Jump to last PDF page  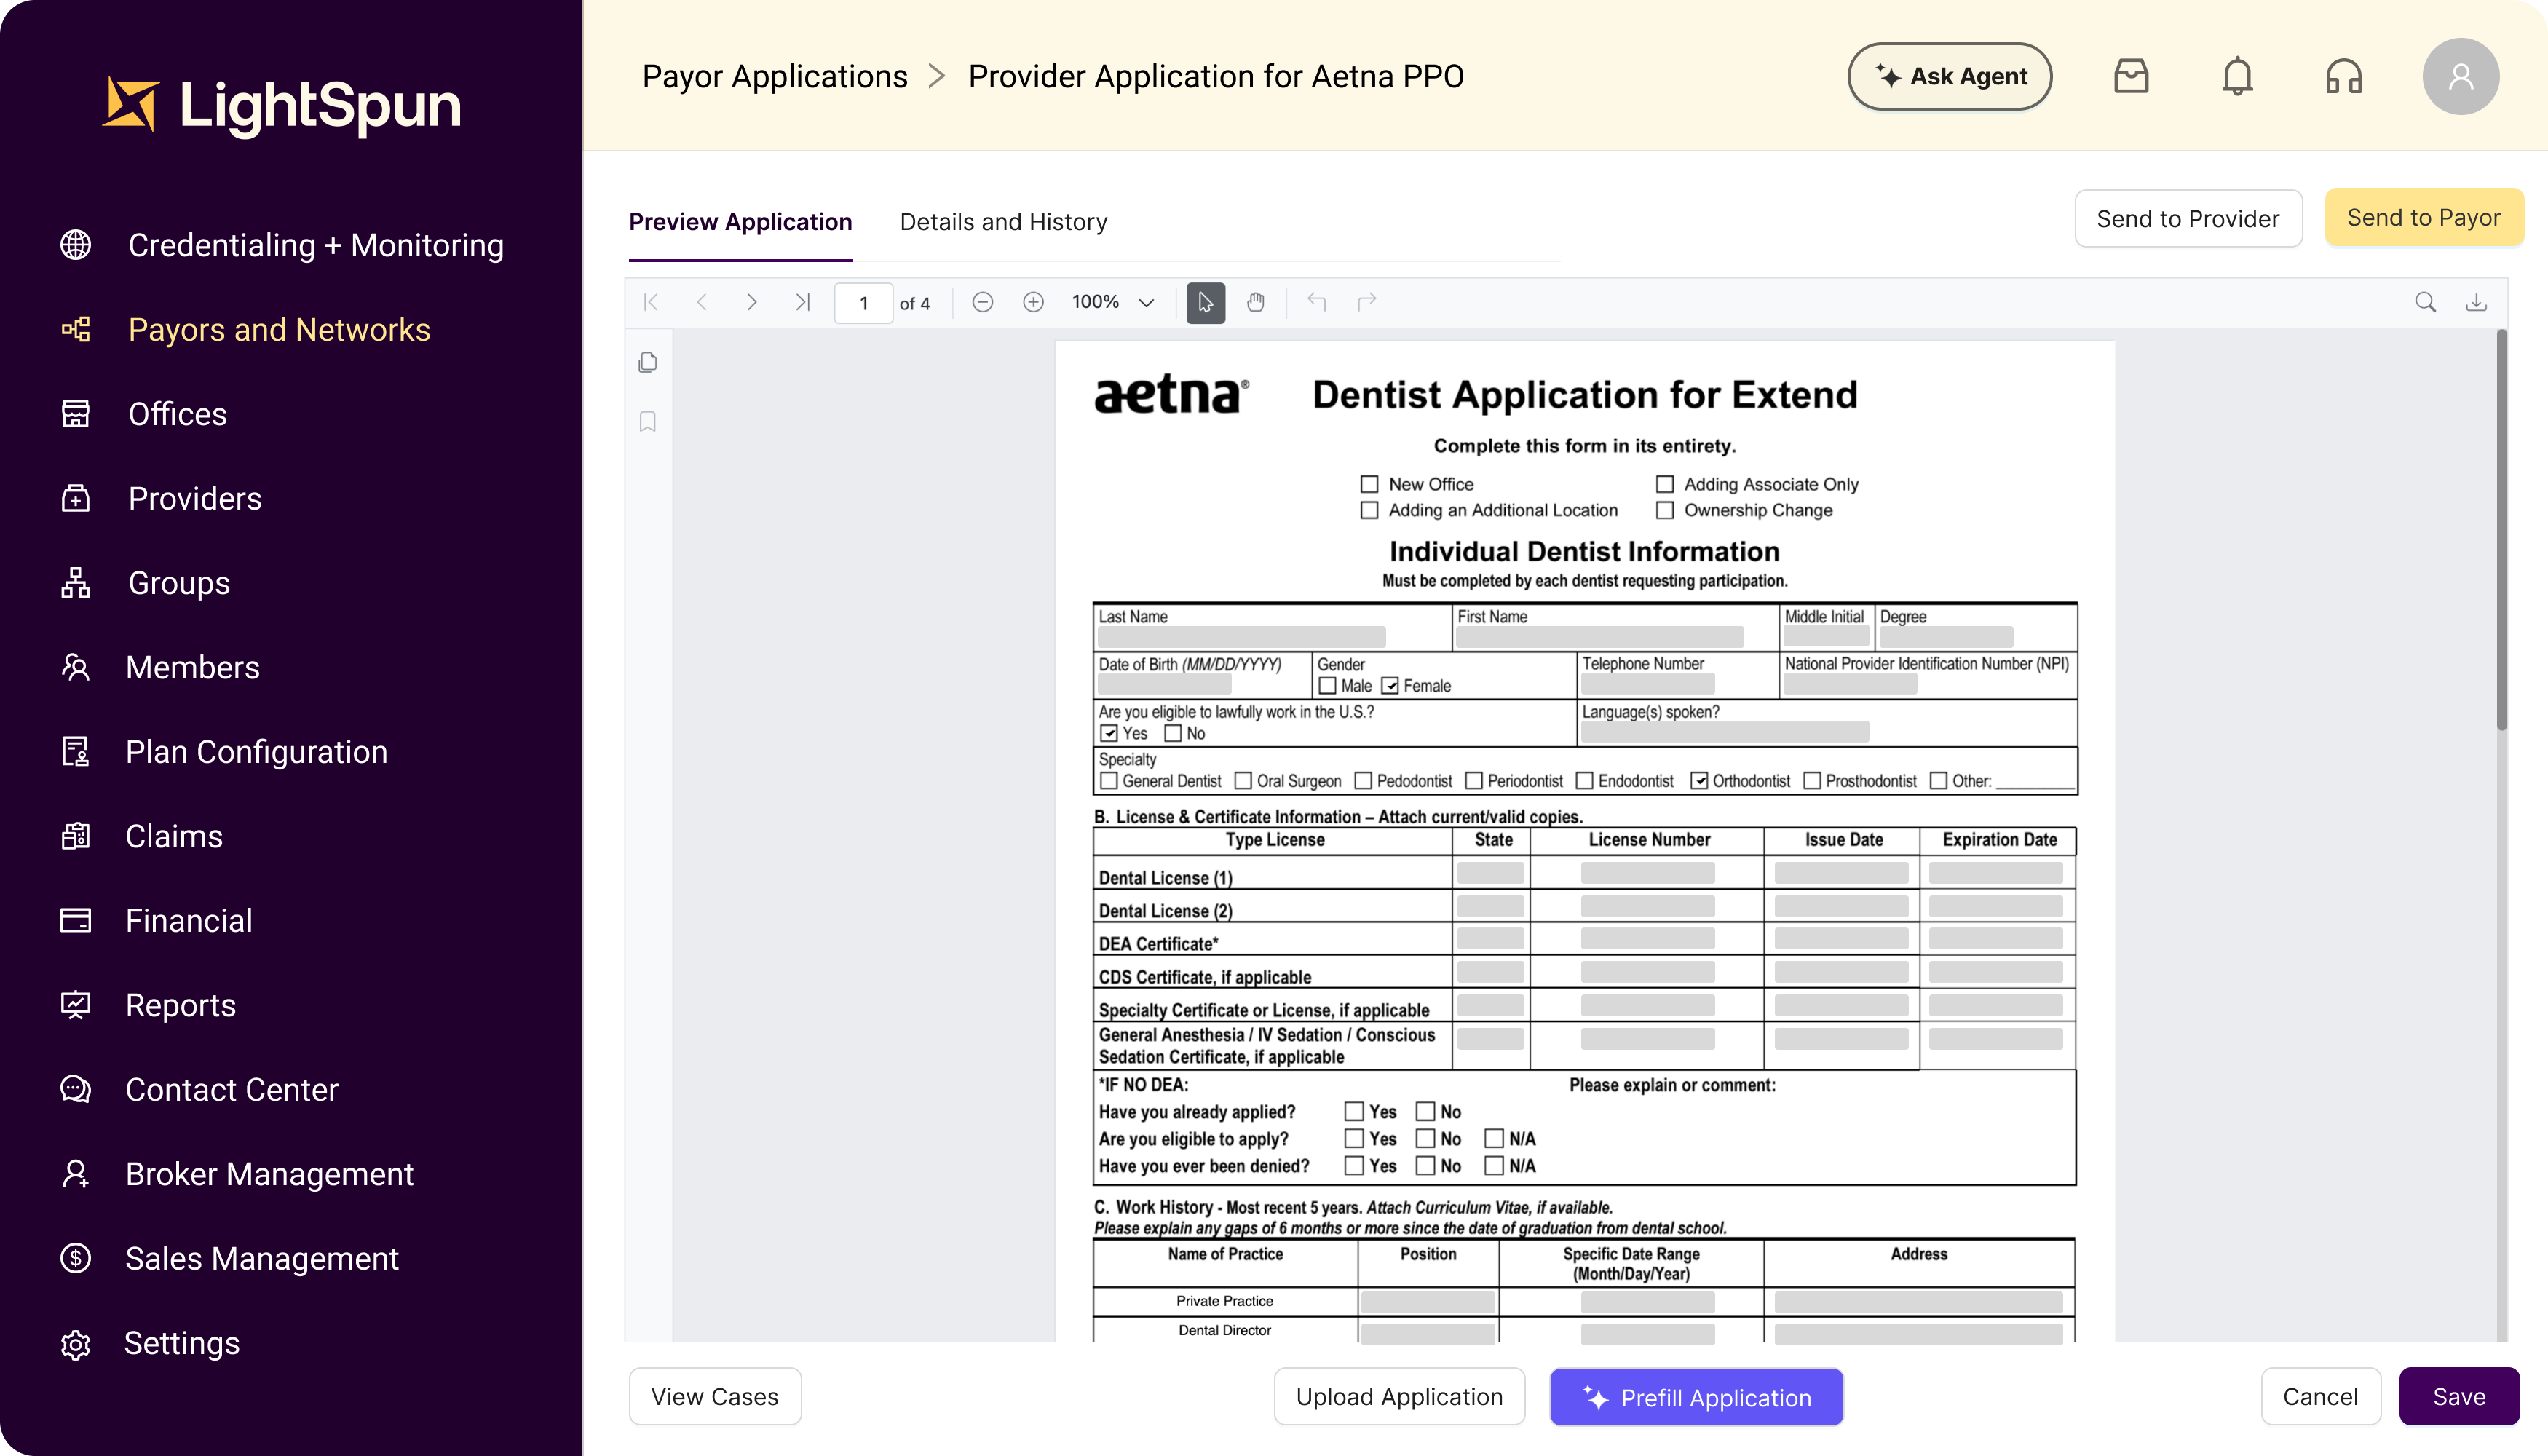tap(802, 302)
